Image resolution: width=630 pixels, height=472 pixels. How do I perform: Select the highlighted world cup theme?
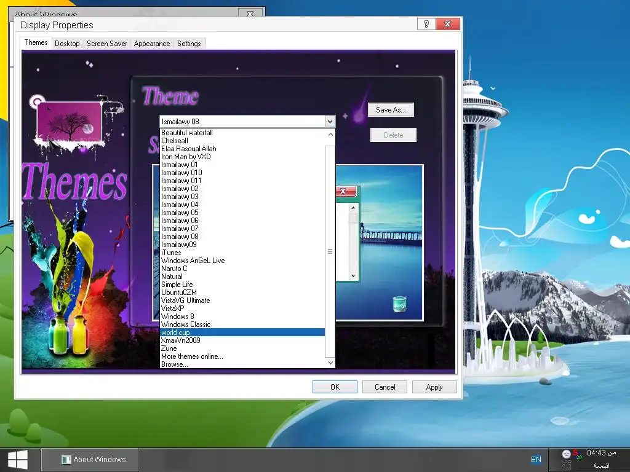pyautogui.click(x=242, y=332)
